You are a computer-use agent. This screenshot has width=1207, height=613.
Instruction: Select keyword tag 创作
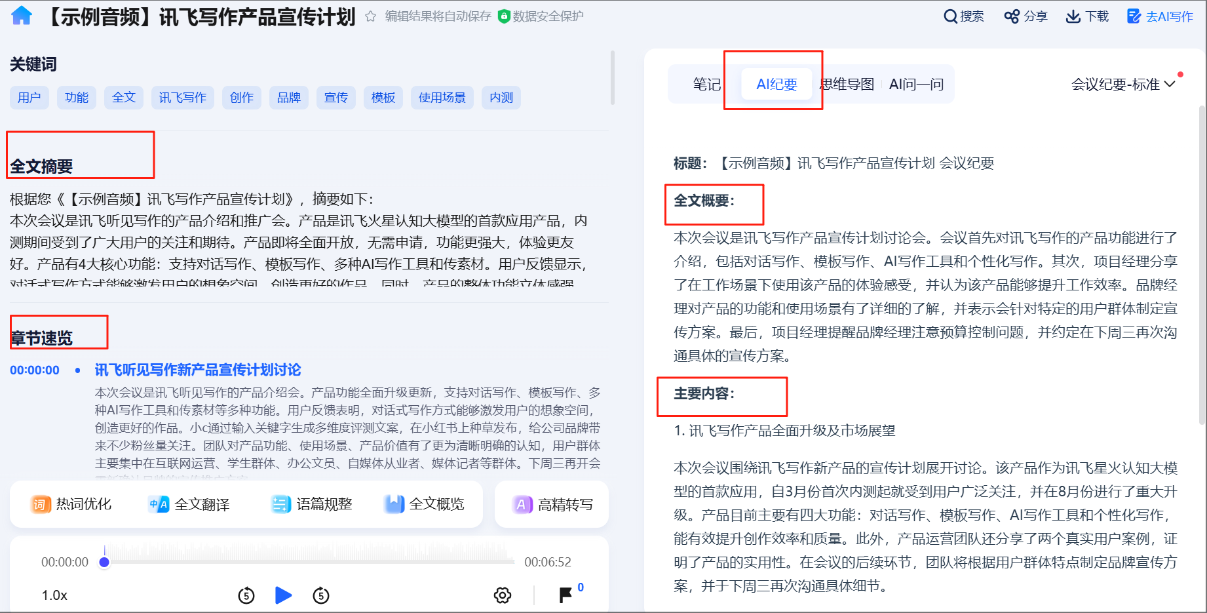point(242,98)
